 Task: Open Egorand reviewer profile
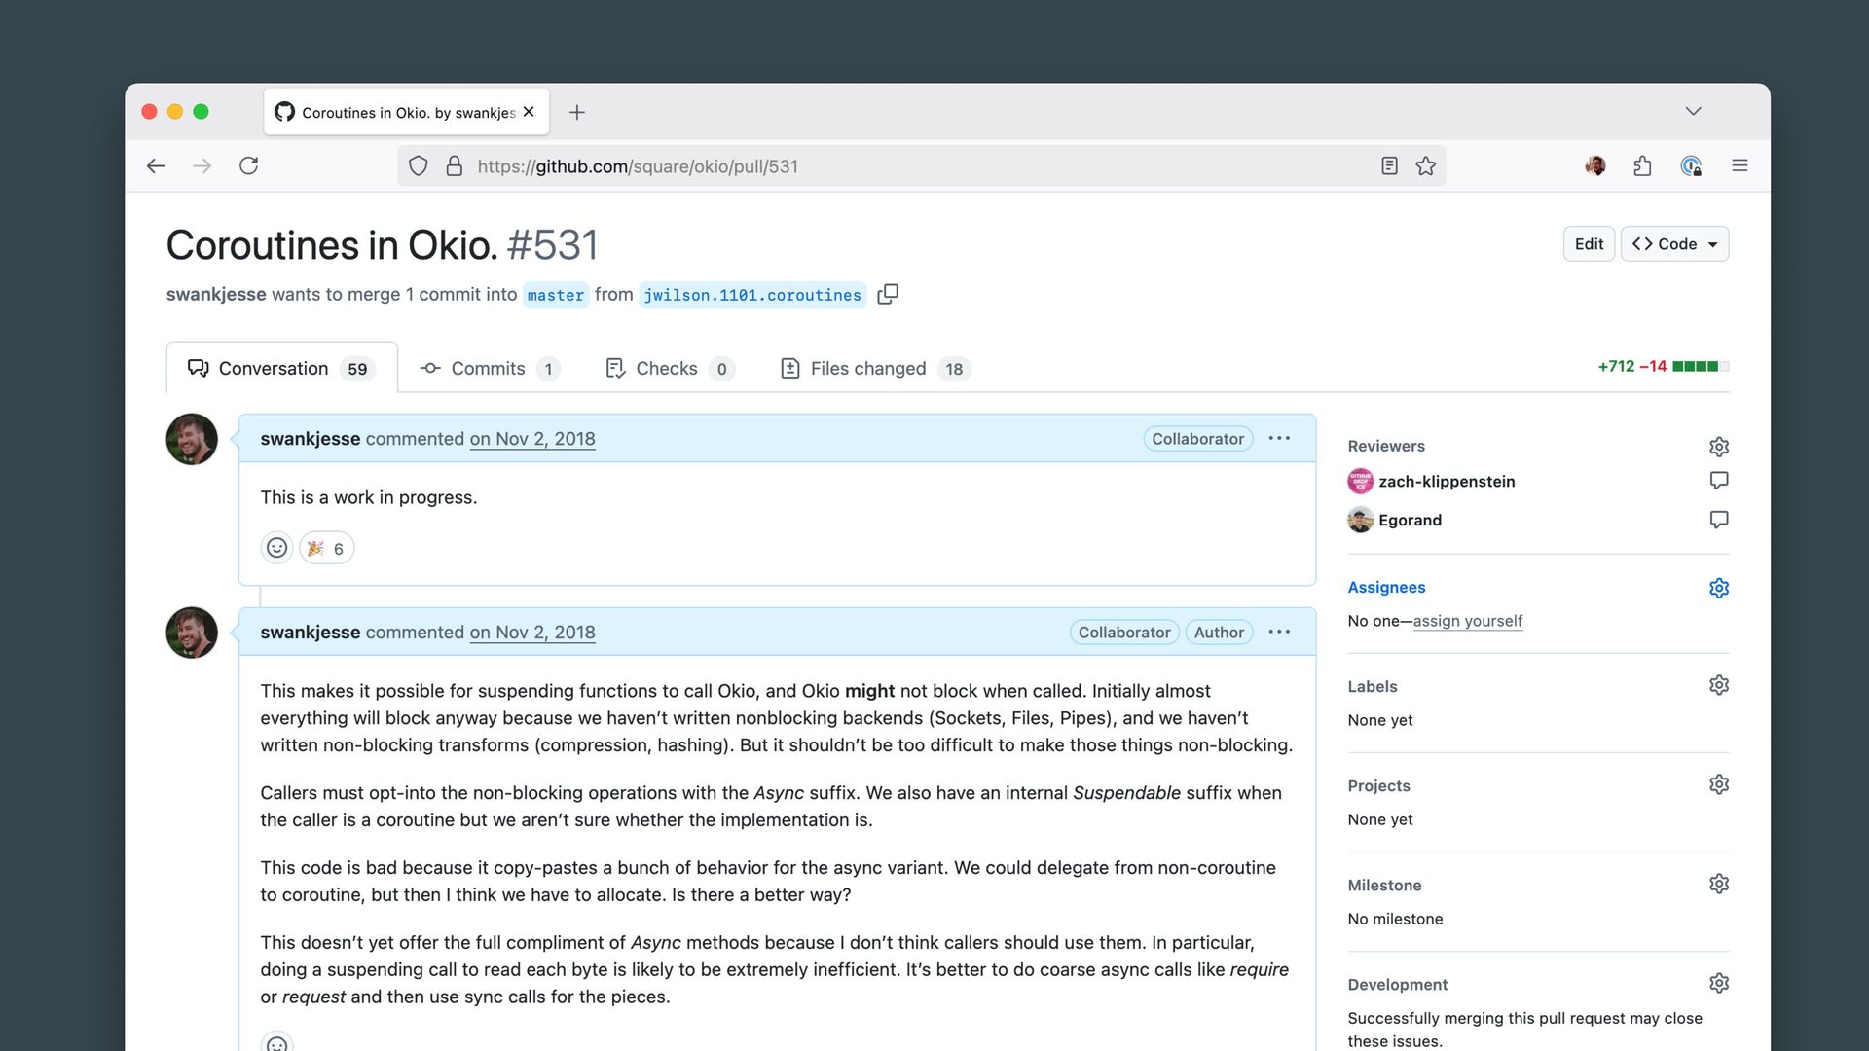1410,521
